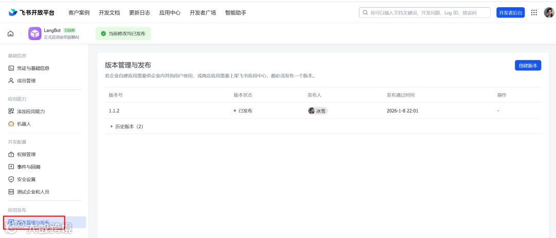Viewport: 556px width, 238px height.
Task: Click the LangBot app name text
Action: 52,30
